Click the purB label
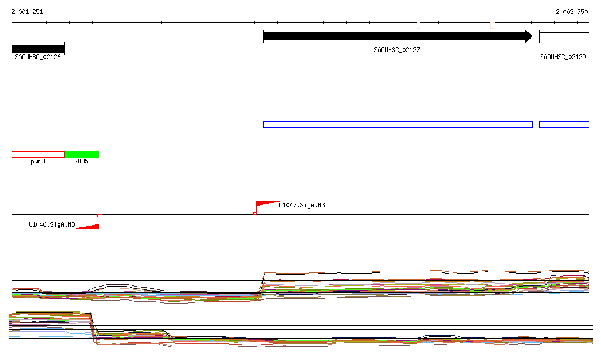 [38, 161]
